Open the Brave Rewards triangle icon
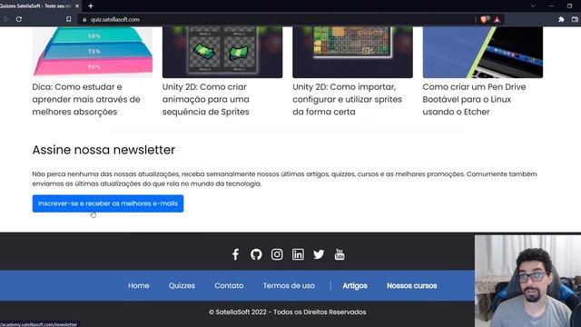 click(497, 19)
